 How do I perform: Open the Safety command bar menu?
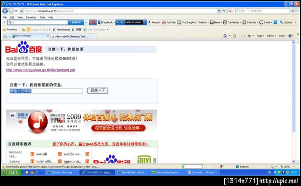[x=271, y=36]
